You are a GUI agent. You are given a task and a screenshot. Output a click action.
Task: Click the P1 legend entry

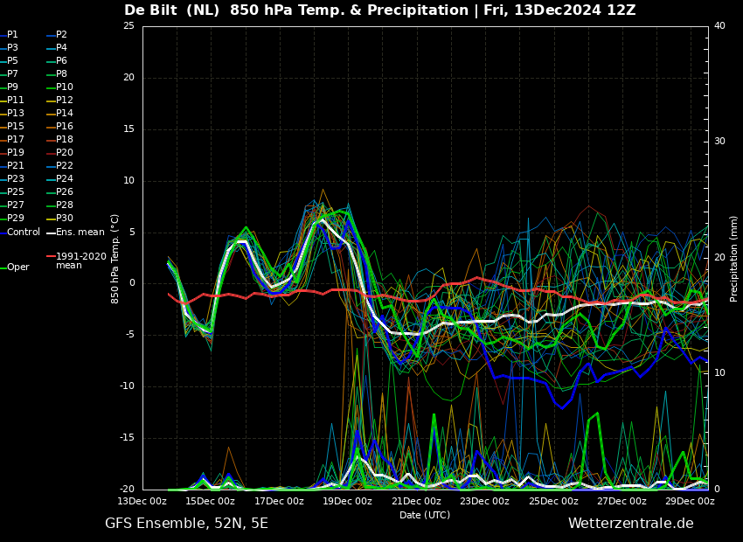pos(10,35)
